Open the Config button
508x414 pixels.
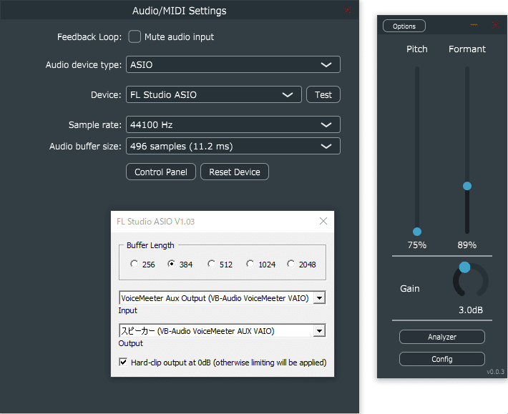[442, 359]
